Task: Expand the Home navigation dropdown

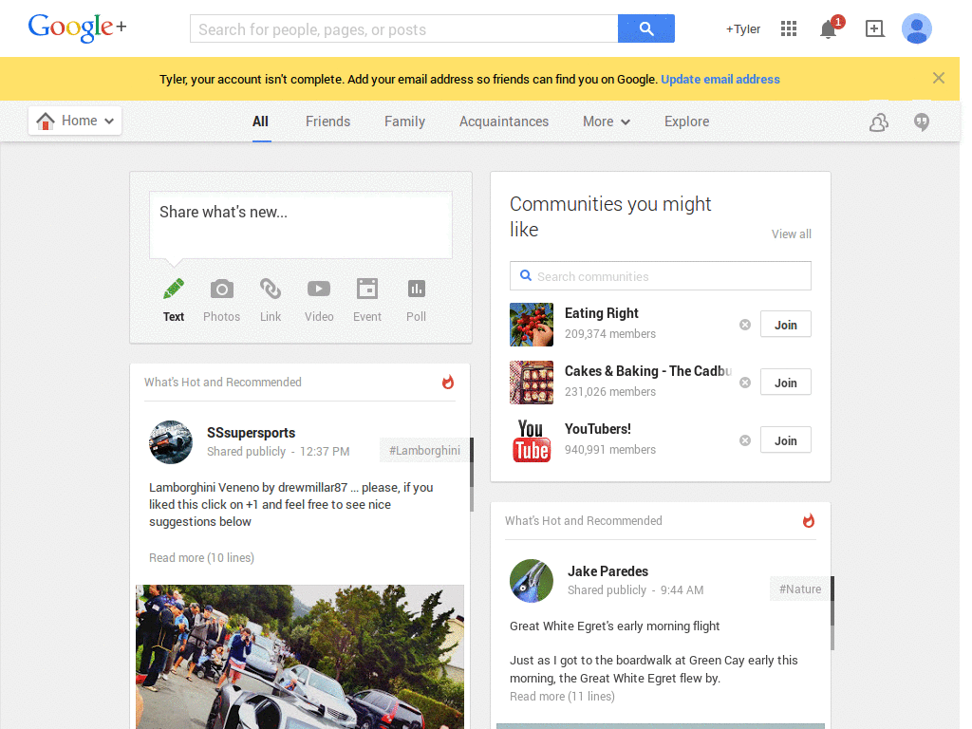Action: pos(74,121)
